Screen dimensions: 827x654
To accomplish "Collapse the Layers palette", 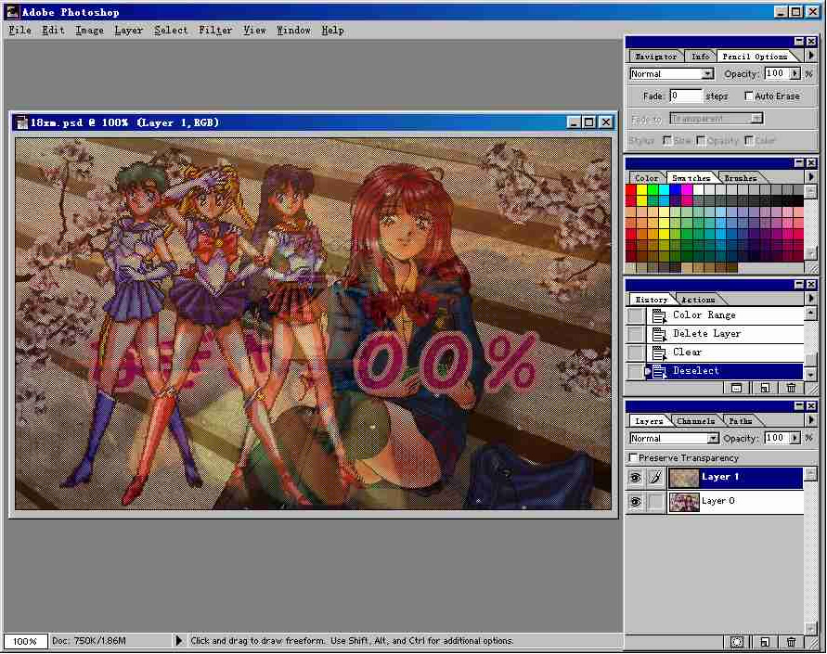I will tap(799, 405).
